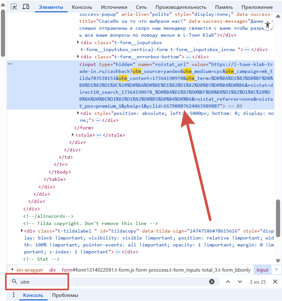282x301 pixels.
Task: Expand the t-tildalabel div node
Action: point(22,231)
